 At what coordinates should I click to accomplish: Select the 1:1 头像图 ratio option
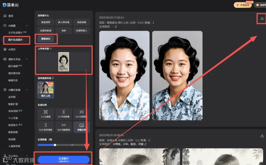(46, 114)
